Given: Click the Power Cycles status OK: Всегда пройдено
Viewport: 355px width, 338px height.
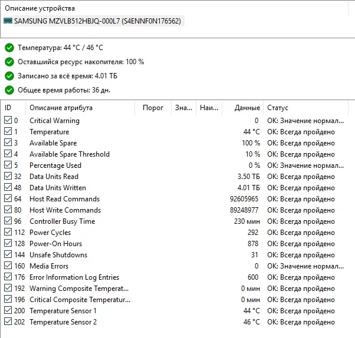Looking at the screenshot, I should (301, 233).
